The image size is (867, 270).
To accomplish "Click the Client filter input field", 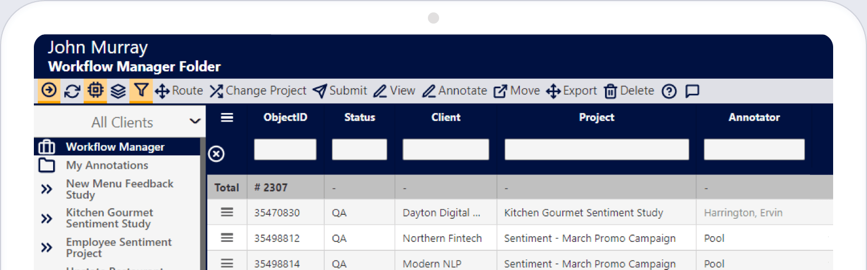I will 446,150.
